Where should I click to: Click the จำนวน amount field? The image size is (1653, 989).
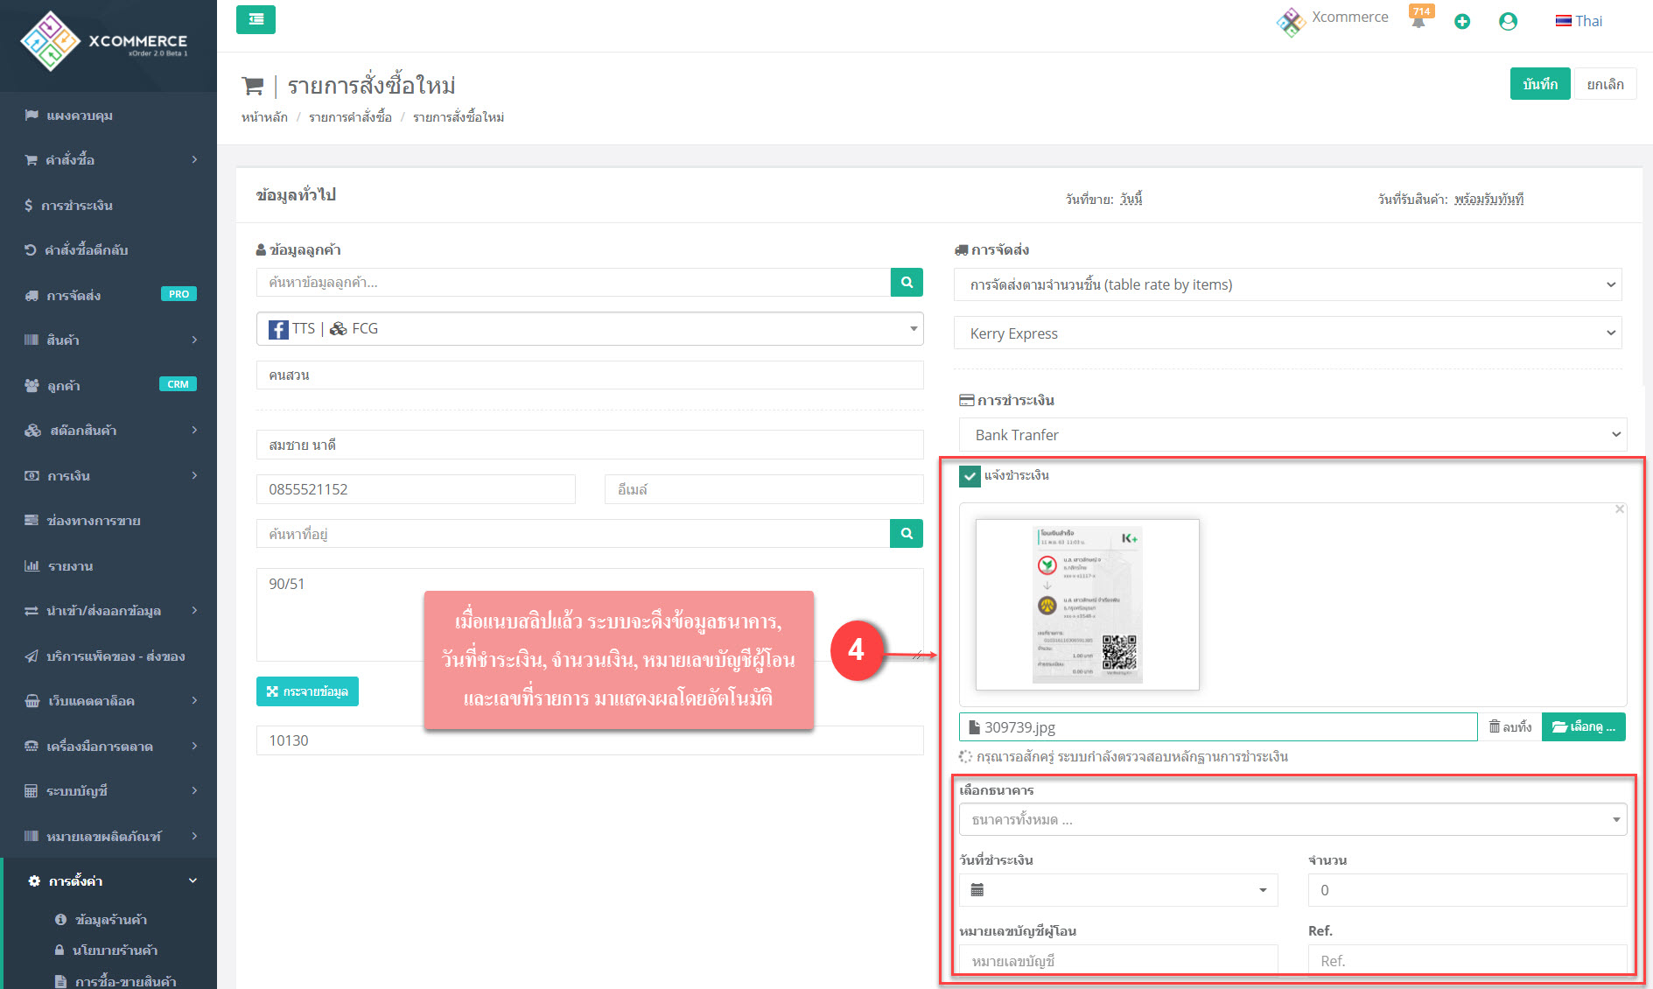tap(1467, 890)
